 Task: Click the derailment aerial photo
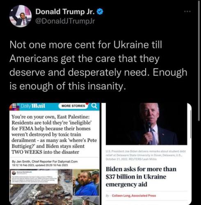[41, 187]
